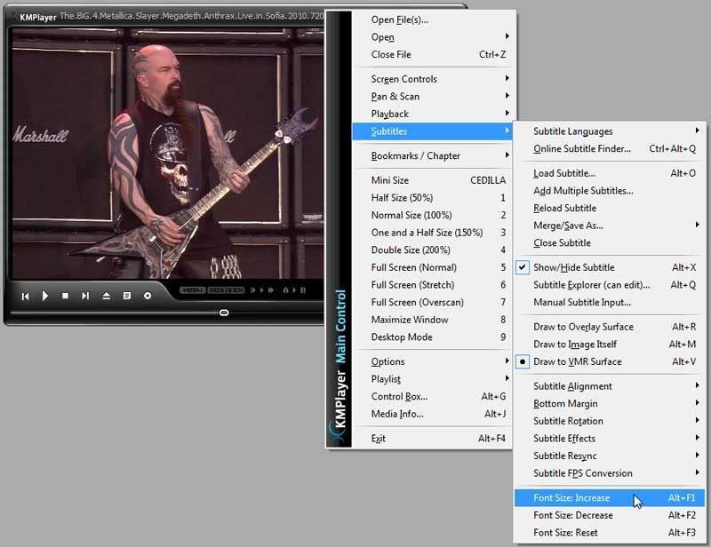Viewport: 711px width, 547px height.
Task: Select Draw to VMR Surface option
Action: coord(608,361)
